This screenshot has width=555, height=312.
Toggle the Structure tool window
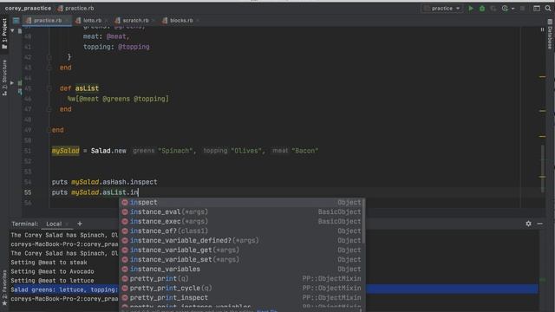point(4,78)
